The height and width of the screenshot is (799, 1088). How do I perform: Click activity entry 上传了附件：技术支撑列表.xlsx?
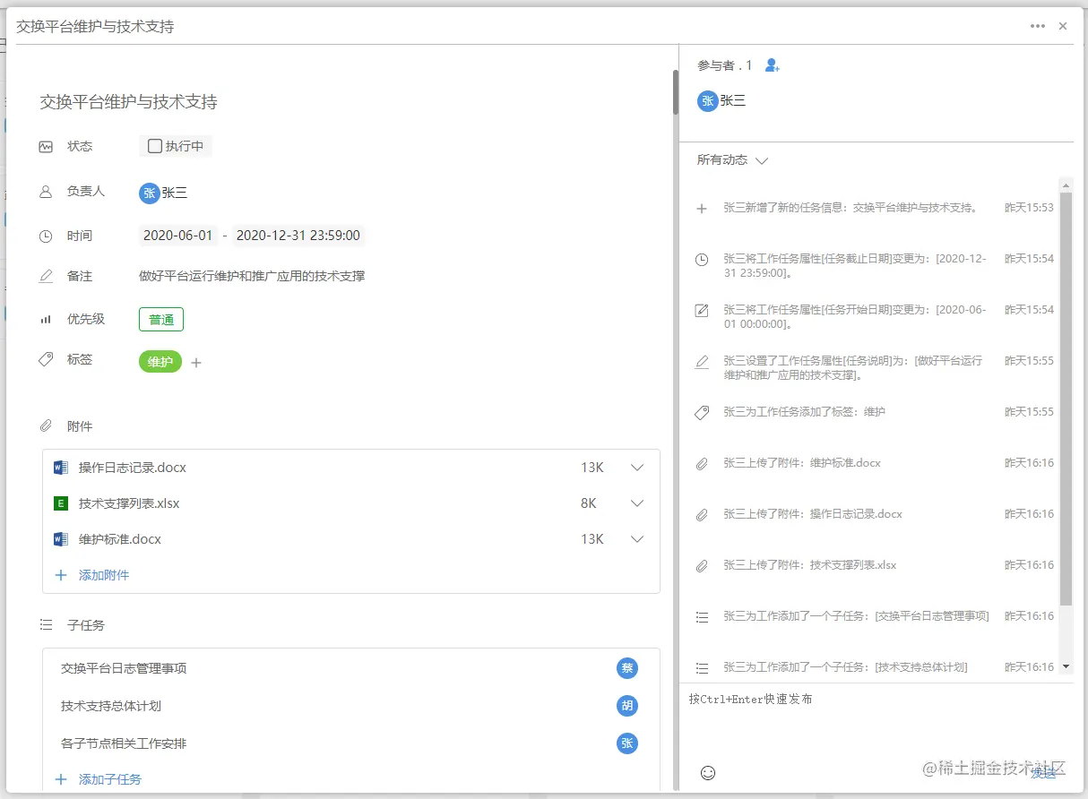810,565
